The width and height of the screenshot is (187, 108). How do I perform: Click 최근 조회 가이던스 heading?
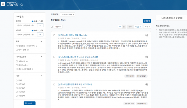coord(163,26)
